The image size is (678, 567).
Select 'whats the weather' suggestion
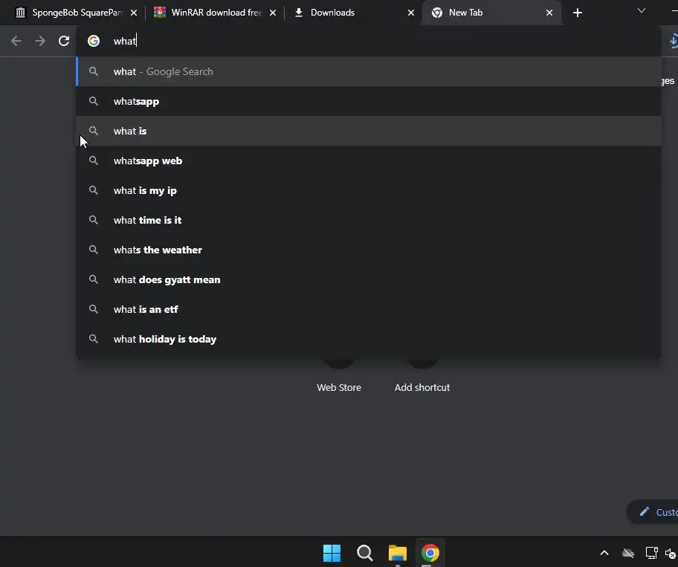pyautogui.click(x=369, y=250)
